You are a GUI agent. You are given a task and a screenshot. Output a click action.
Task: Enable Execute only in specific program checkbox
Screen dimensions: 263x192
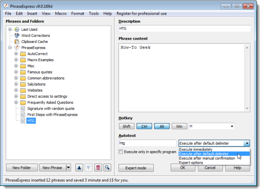[x=121, y=152]
